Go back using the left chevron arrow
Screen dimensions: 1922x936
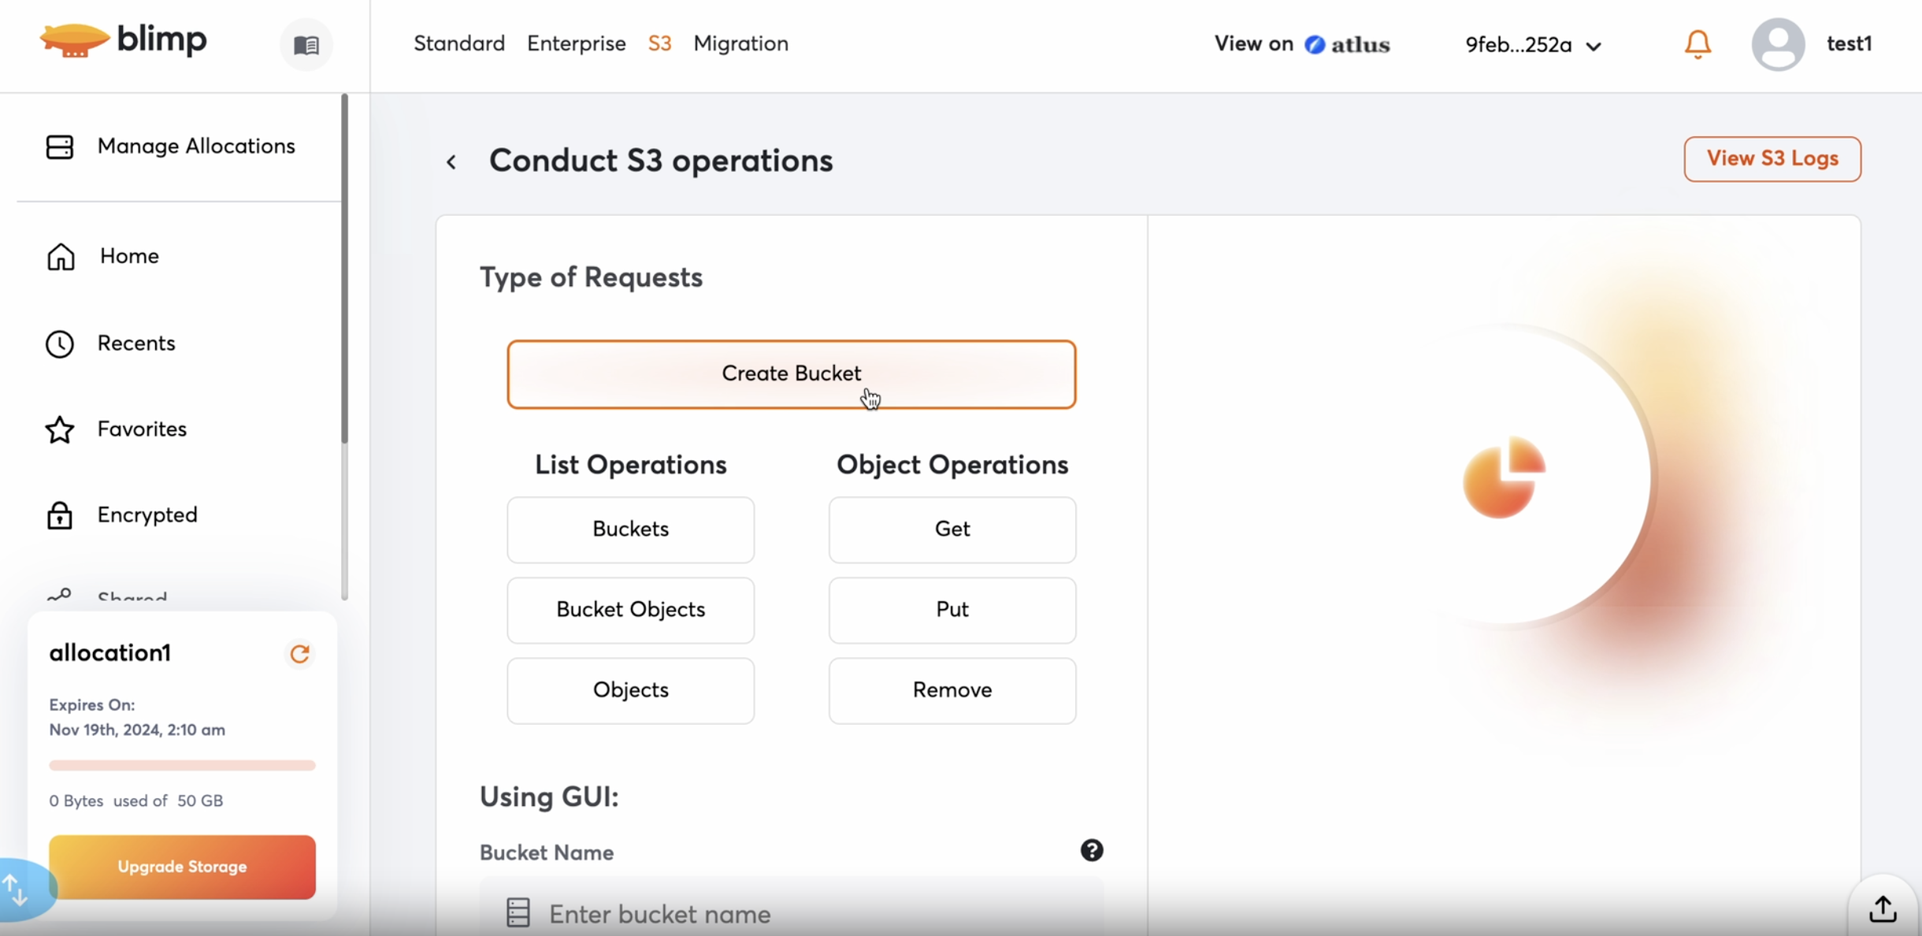point(451,162)
